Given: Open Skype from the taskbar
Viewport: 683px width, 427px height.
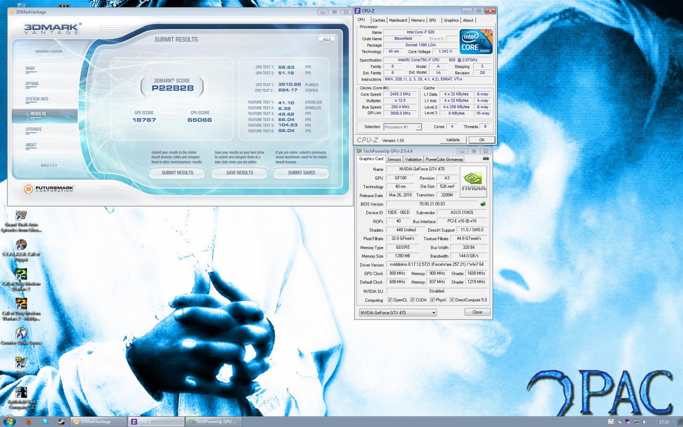Looking at the screenshot, I should [45, 421].
